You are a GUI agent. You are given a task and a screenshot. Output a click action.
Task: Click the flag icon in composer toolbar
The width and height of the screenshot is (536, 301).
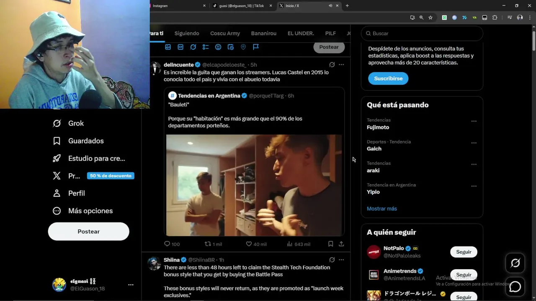coord(256,47)
